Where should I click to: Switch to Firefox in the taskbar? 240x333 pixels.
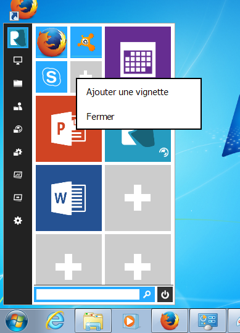pyautogui.click(x=170, y=321)
